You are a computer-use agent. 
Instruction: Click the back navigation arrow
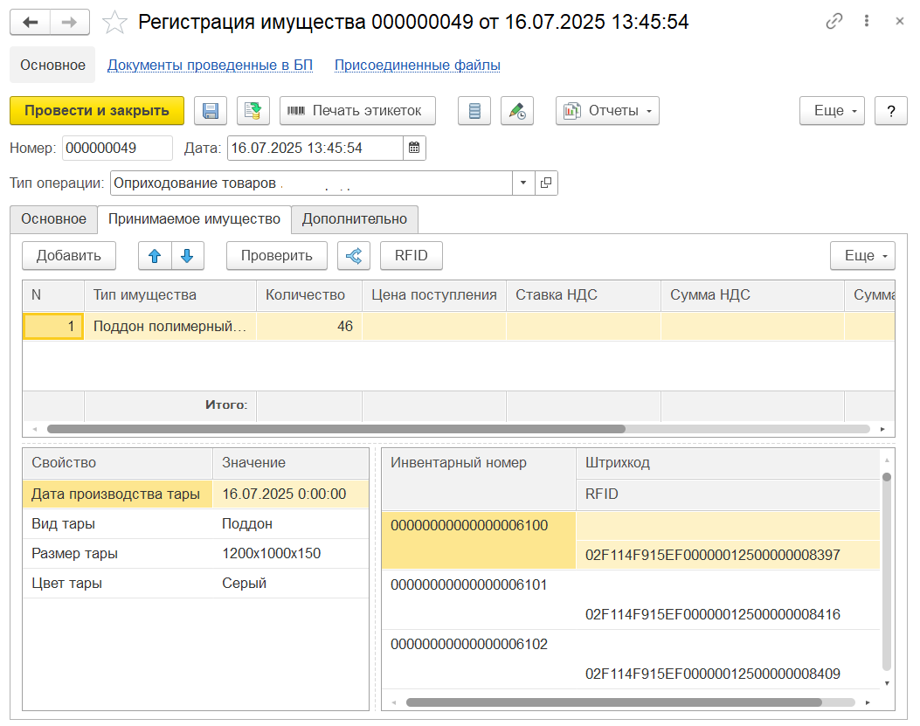click(x=30, y=22)
